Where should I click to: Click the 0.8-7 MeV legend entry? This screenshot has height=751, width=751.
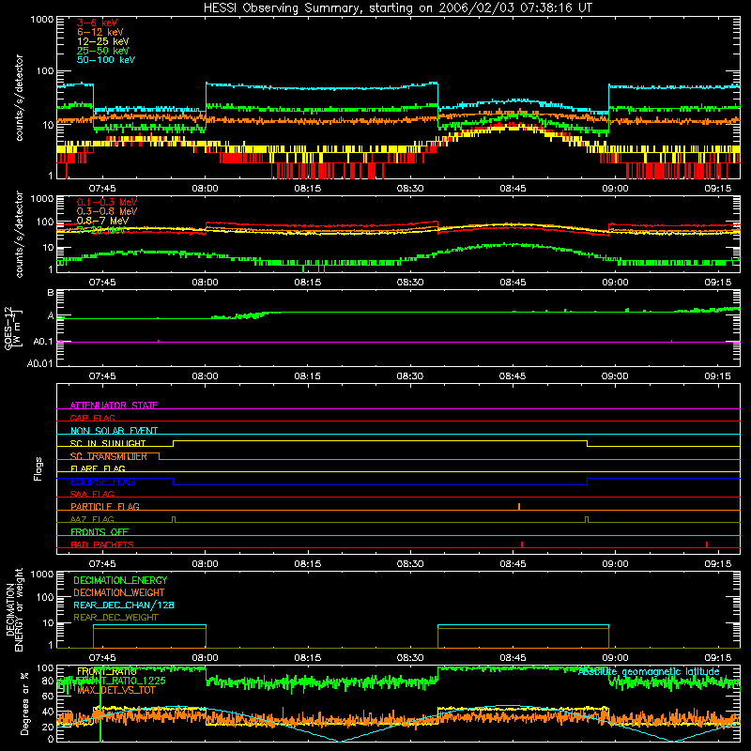pos(102,221)
